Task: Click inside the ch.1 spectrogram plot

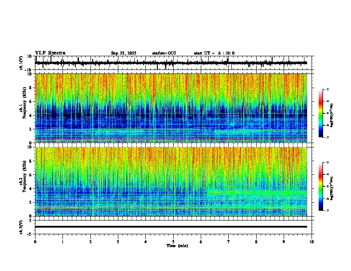Action: point(171,108)
